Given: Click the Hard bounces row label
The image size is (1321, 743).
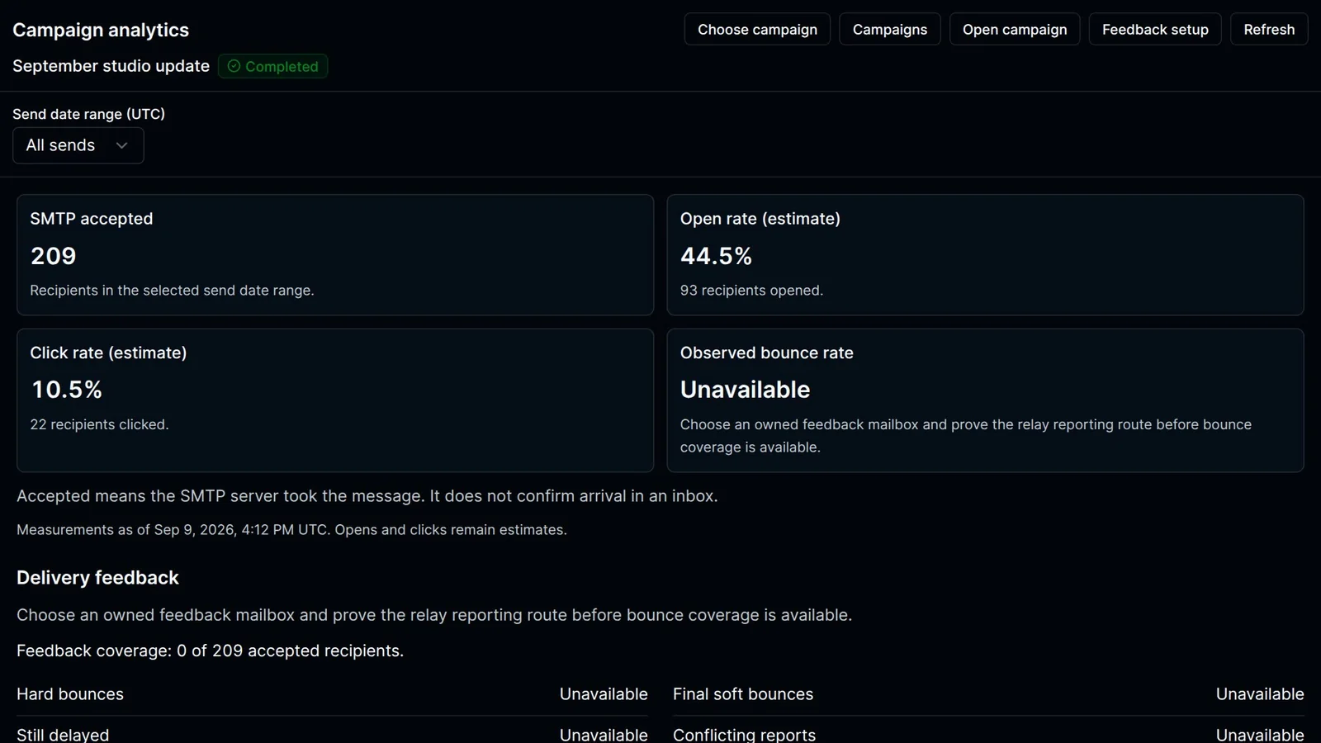Looking at the screenshot, I should (70, 694).
